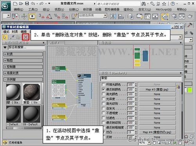Open the 模式 menu in the material editor
Screen dimensions: 196x146
(6, 32)
